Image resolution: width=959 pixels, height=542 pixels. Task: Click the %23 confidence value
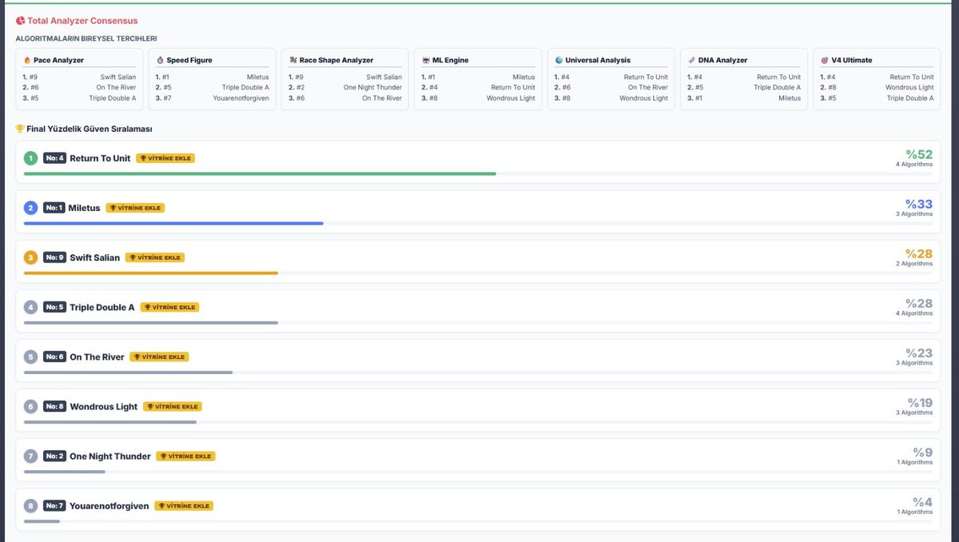pyautogui.click(x=919, y=353)
